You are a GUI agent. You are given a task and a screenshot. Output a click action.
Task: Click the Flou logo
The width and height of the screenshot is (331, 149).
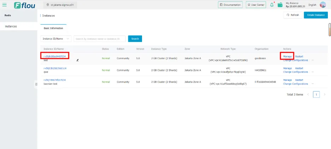click(24, 5)
